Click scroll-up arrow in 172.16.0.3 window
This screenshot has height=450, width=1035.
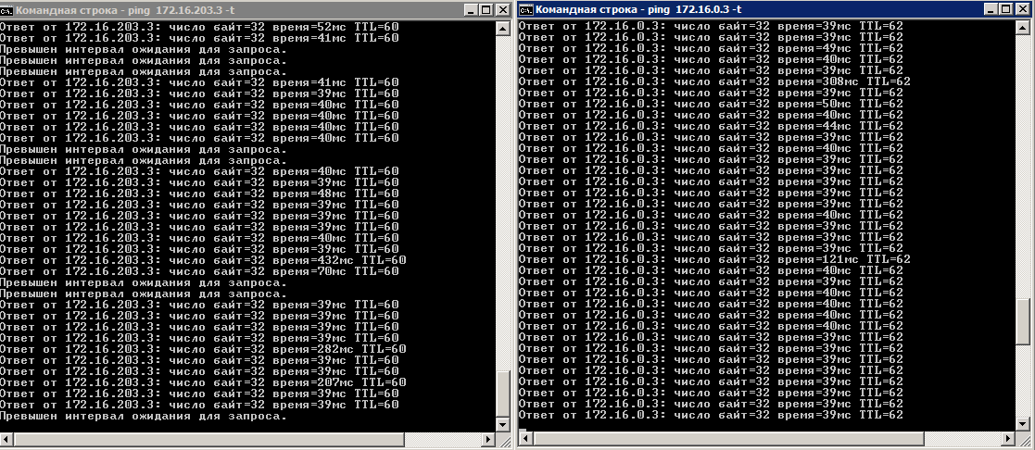pos(1024,29)
